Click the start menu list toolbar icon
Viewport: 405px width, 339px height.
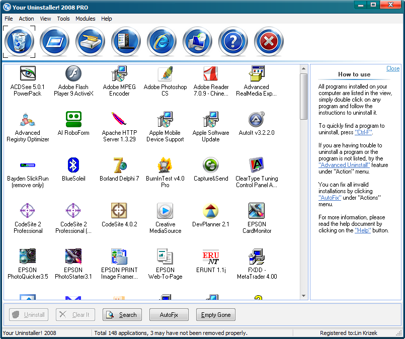click(126, 42)
